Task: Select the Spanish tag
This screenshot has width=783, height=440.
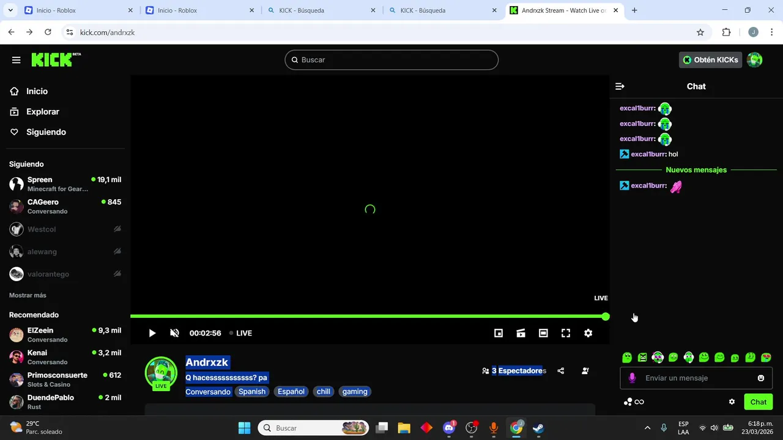Action: click(252, 392)
